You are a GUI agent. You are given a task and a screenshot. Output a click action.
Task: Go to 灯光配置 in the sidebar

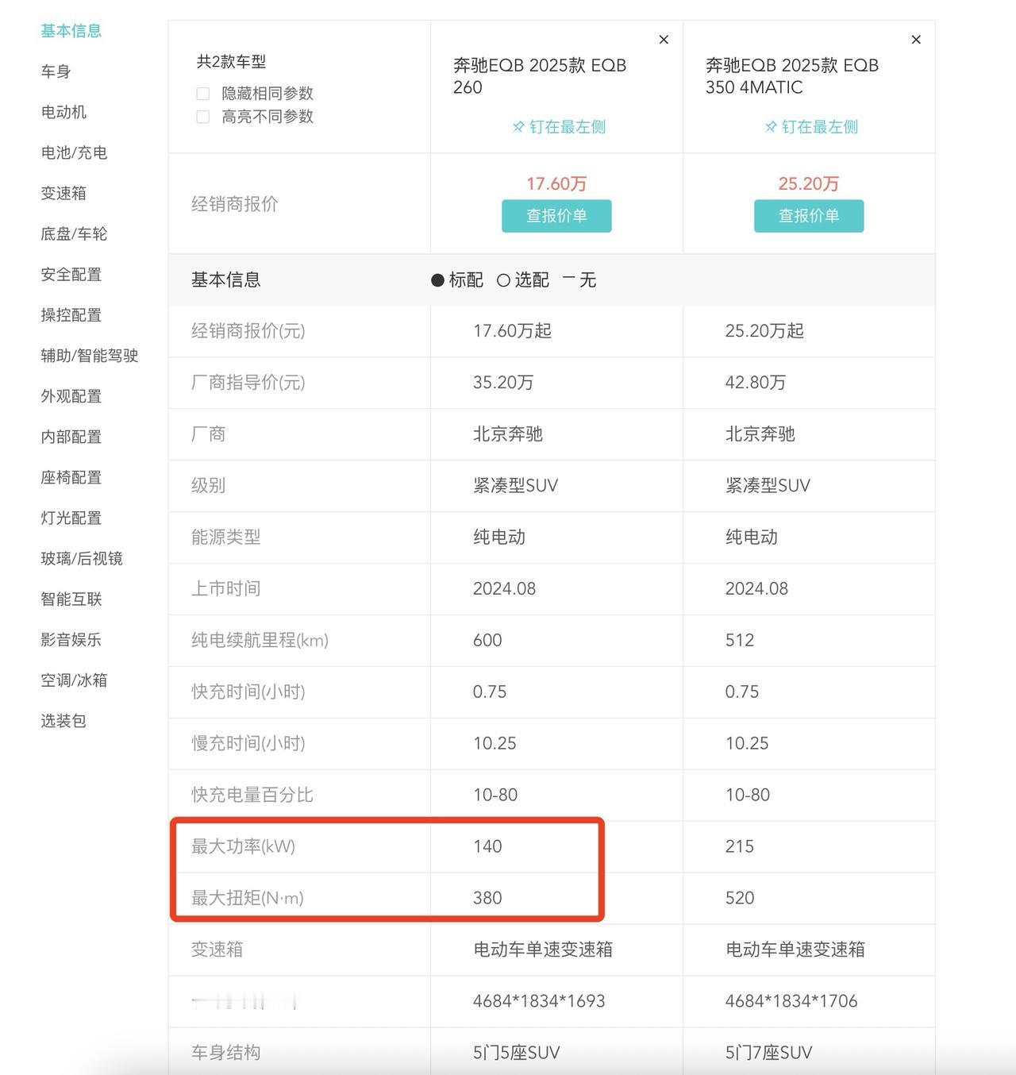click(x=71, y=517)
